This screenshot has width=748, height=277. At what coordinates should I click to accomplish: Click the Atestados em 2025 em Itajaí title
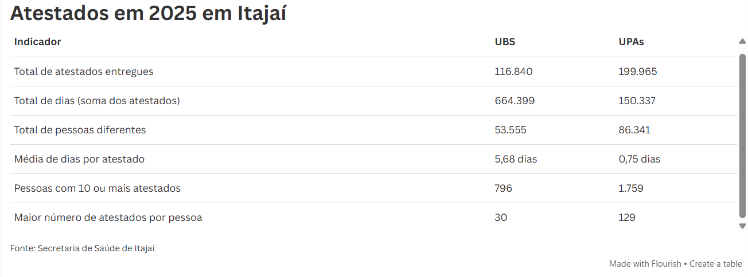coord(148,14)
